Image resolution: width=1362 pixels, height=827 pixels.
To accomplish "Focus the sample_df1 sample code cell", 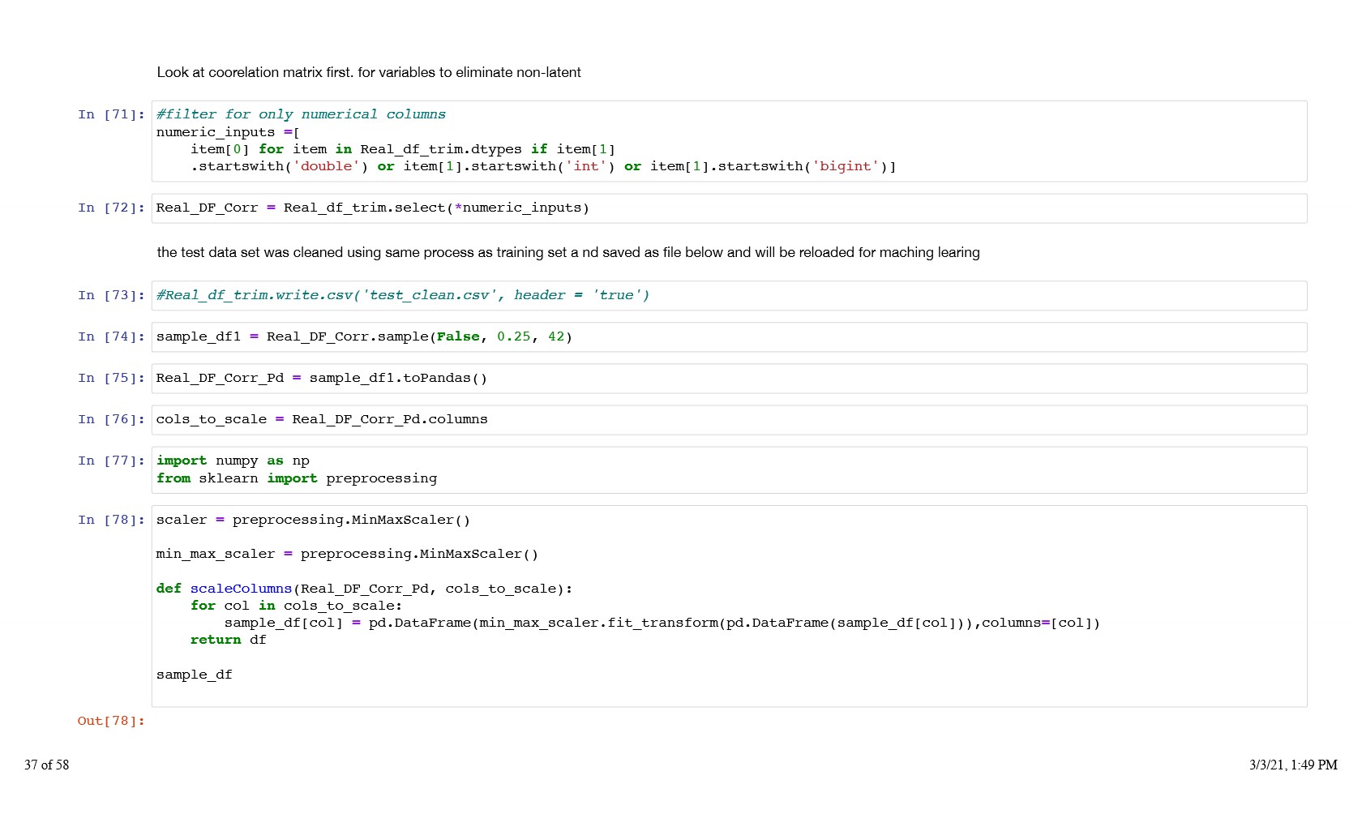I will [728, 337].
